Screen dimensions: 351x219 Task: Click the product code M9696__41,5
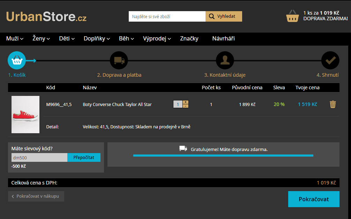[59, 105]
